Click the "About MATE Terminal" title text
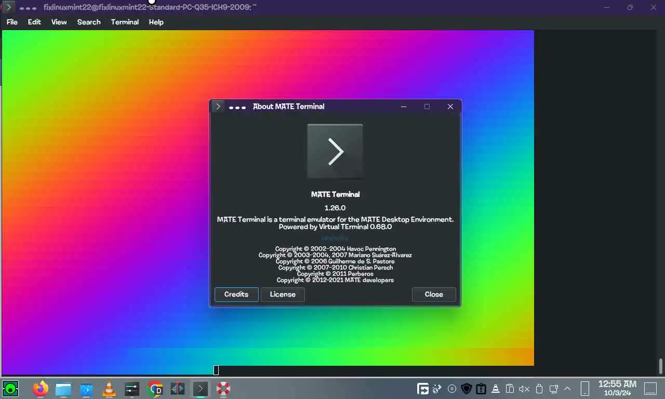The image size is (665, 399). pyautogui.click(x=288, y=107)
